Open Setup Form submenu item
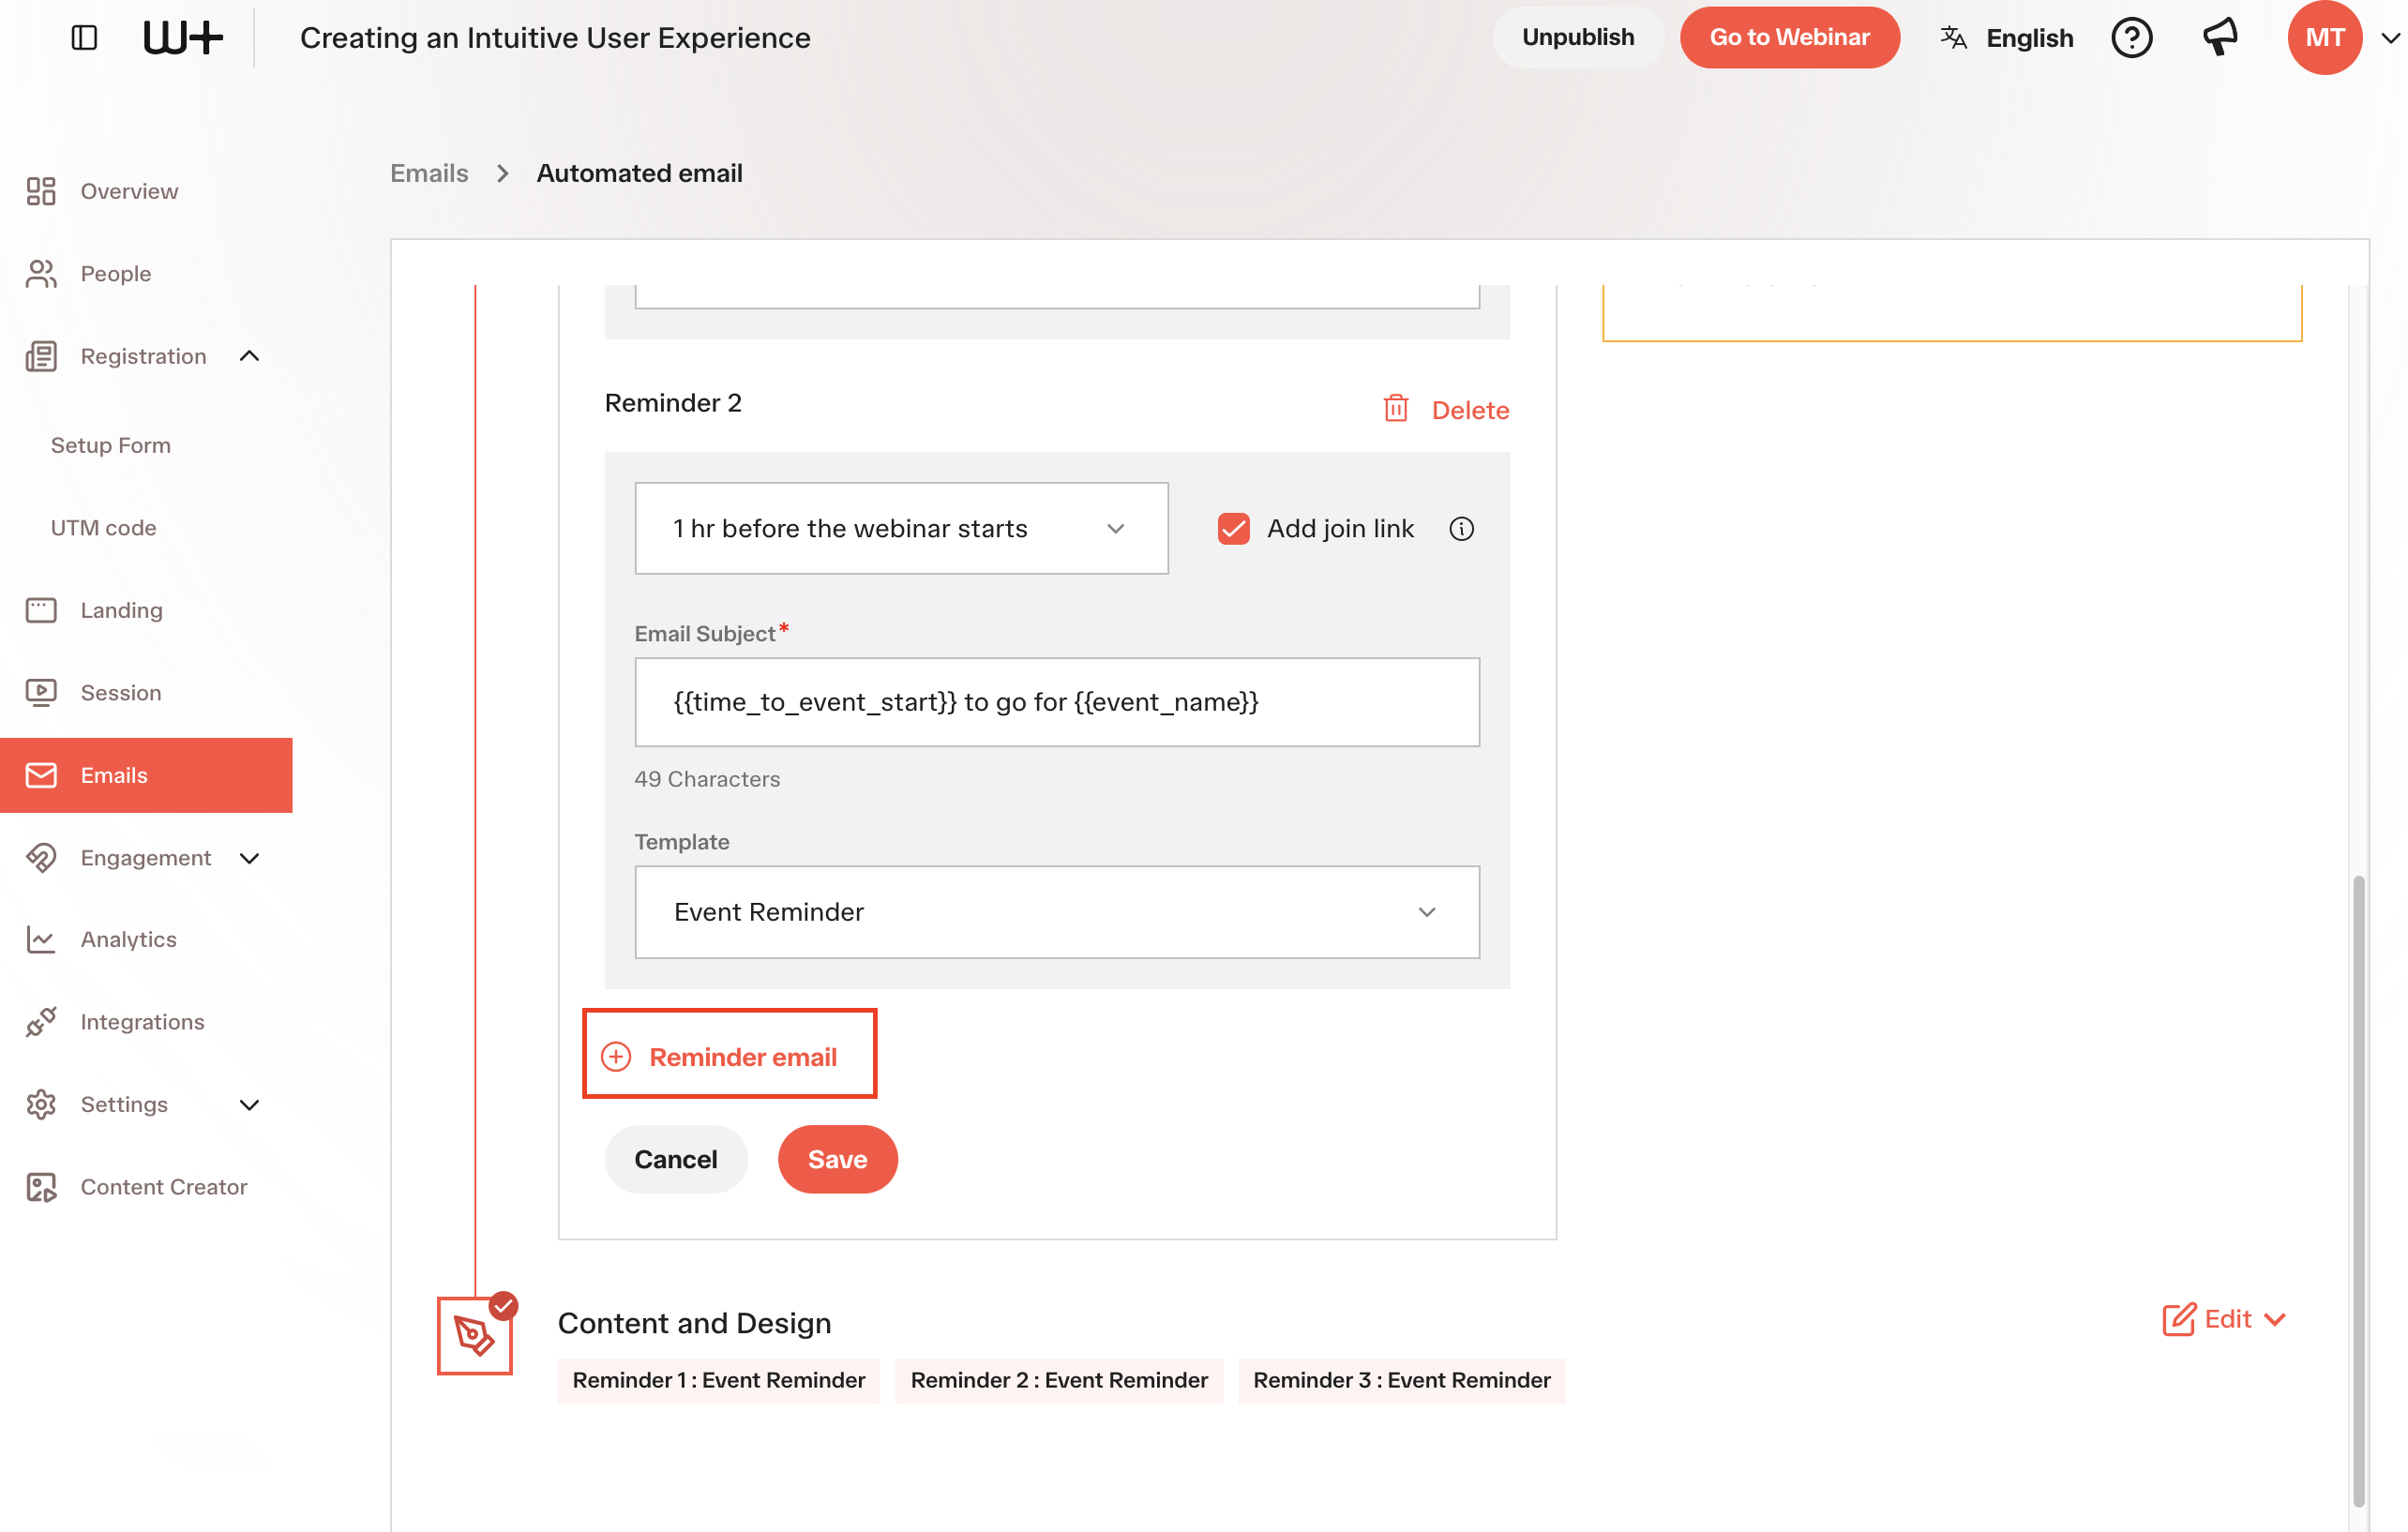Image resolution: width=2408 pixels, height=1532 pixels. [x=110, y=445]
